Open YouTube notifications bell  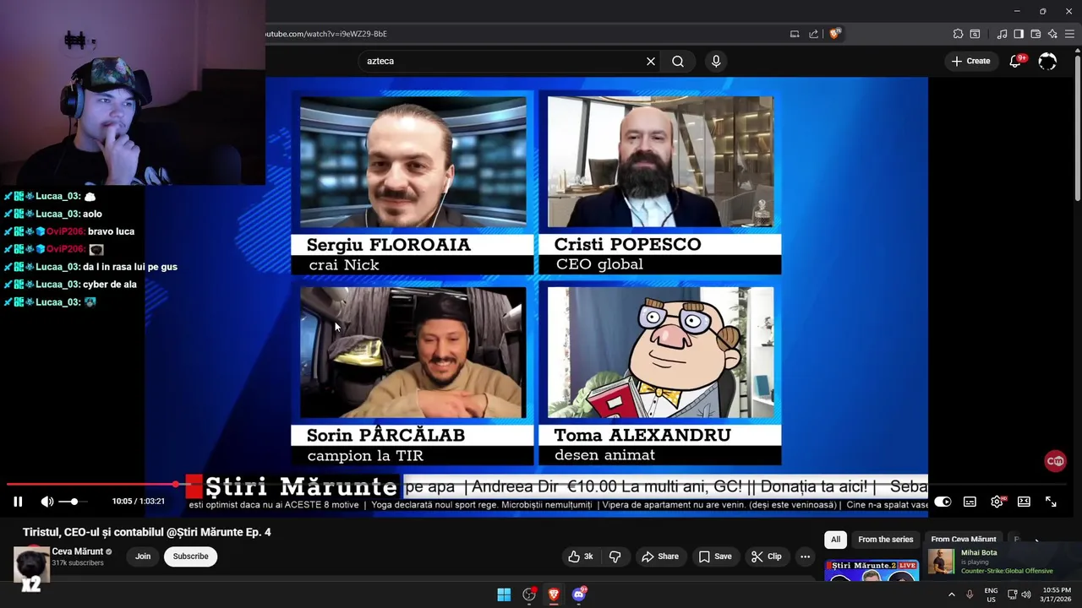1016,61
